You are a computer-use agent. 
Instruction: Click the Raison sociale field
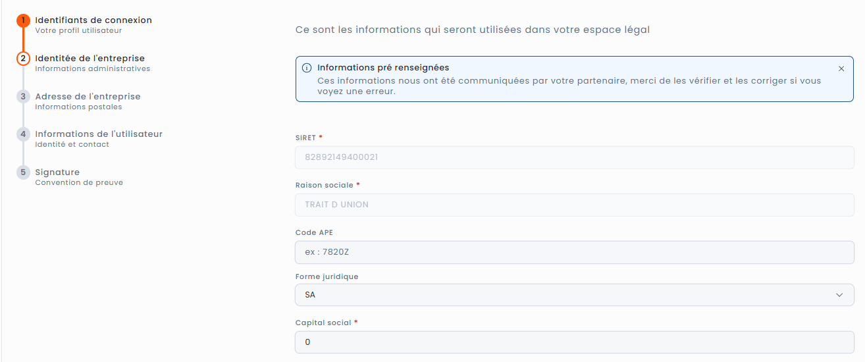click(575, 205)
